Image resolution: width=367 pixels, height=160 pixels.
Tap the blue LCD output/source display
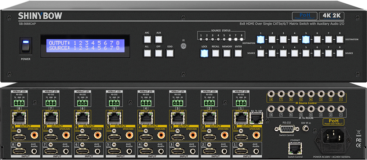(85, 46)
